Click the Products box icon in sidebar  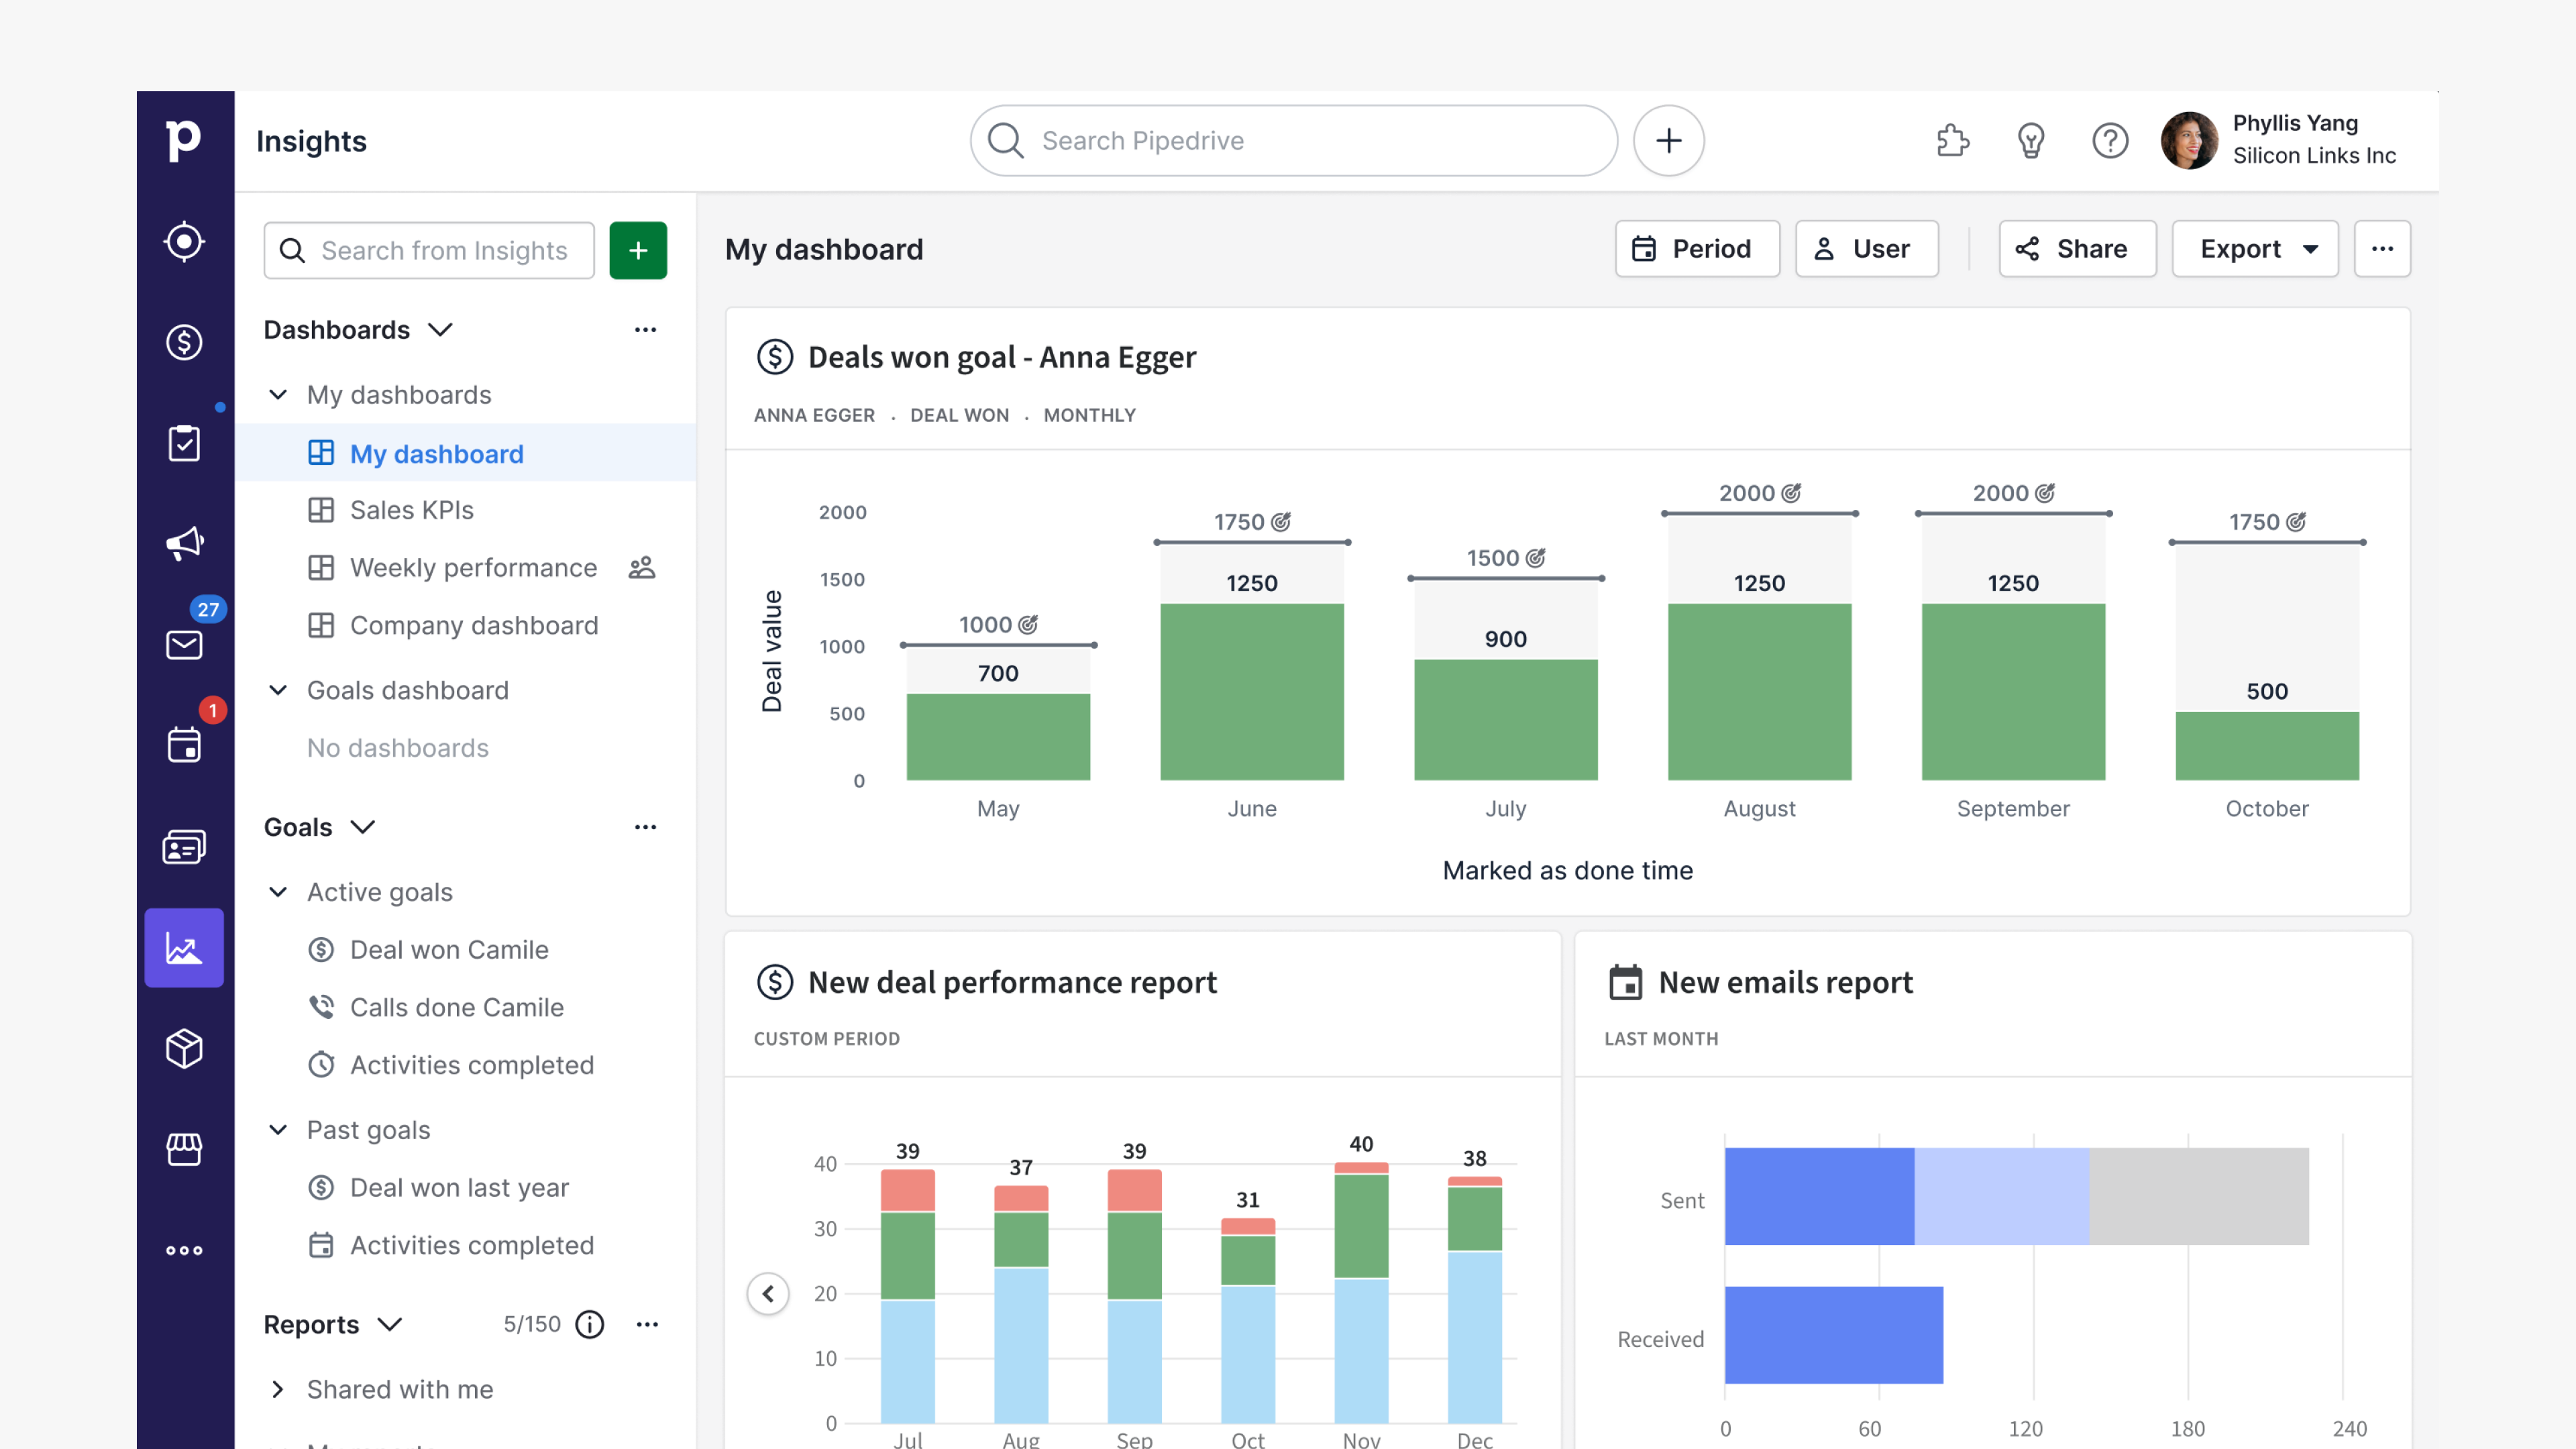point(186,1047)
